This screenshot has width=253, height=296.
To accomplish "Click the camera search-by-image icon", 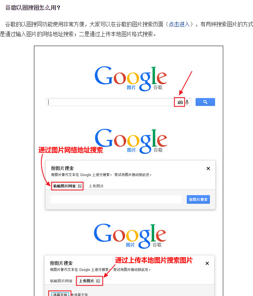I will click(180, 102).
